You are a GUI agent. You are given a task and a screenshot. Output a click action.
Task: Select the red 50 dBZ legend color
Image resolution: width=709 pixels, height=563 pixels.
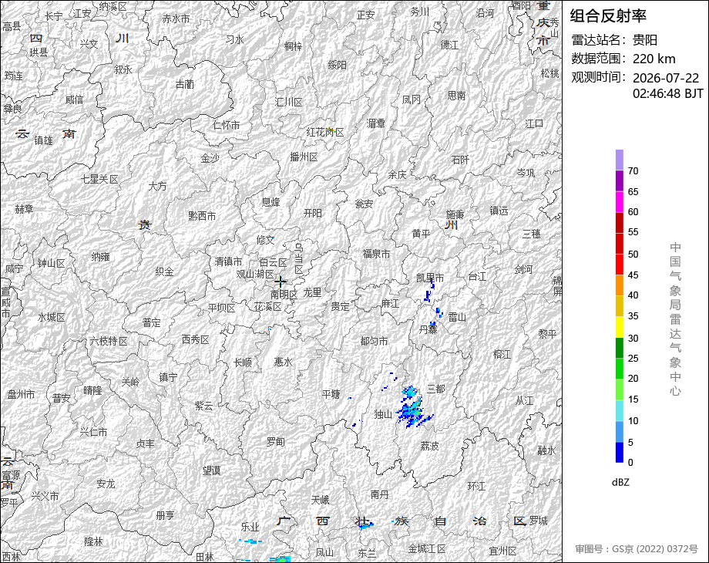(x=620, y=244)
